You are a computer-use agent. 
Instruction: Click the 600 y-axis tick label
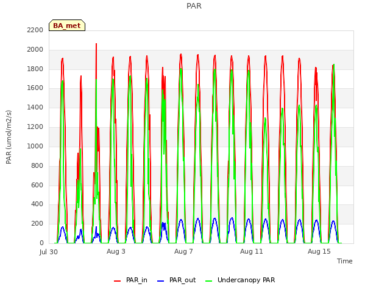37,185
